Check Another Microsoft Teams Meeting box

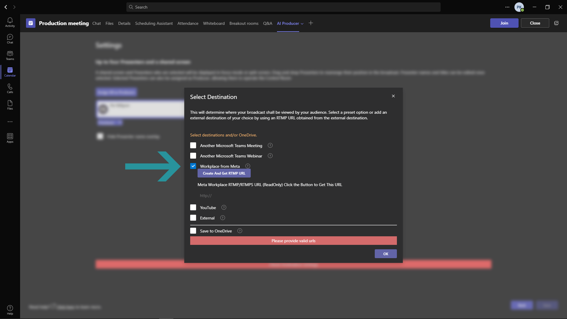193,145
